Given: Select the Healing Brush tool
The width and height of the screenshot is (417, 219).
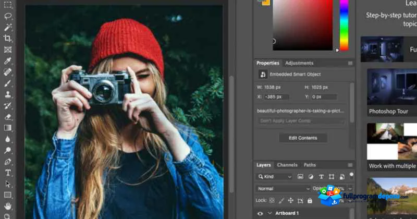Looking at the screenshot, I should point(8,72).
